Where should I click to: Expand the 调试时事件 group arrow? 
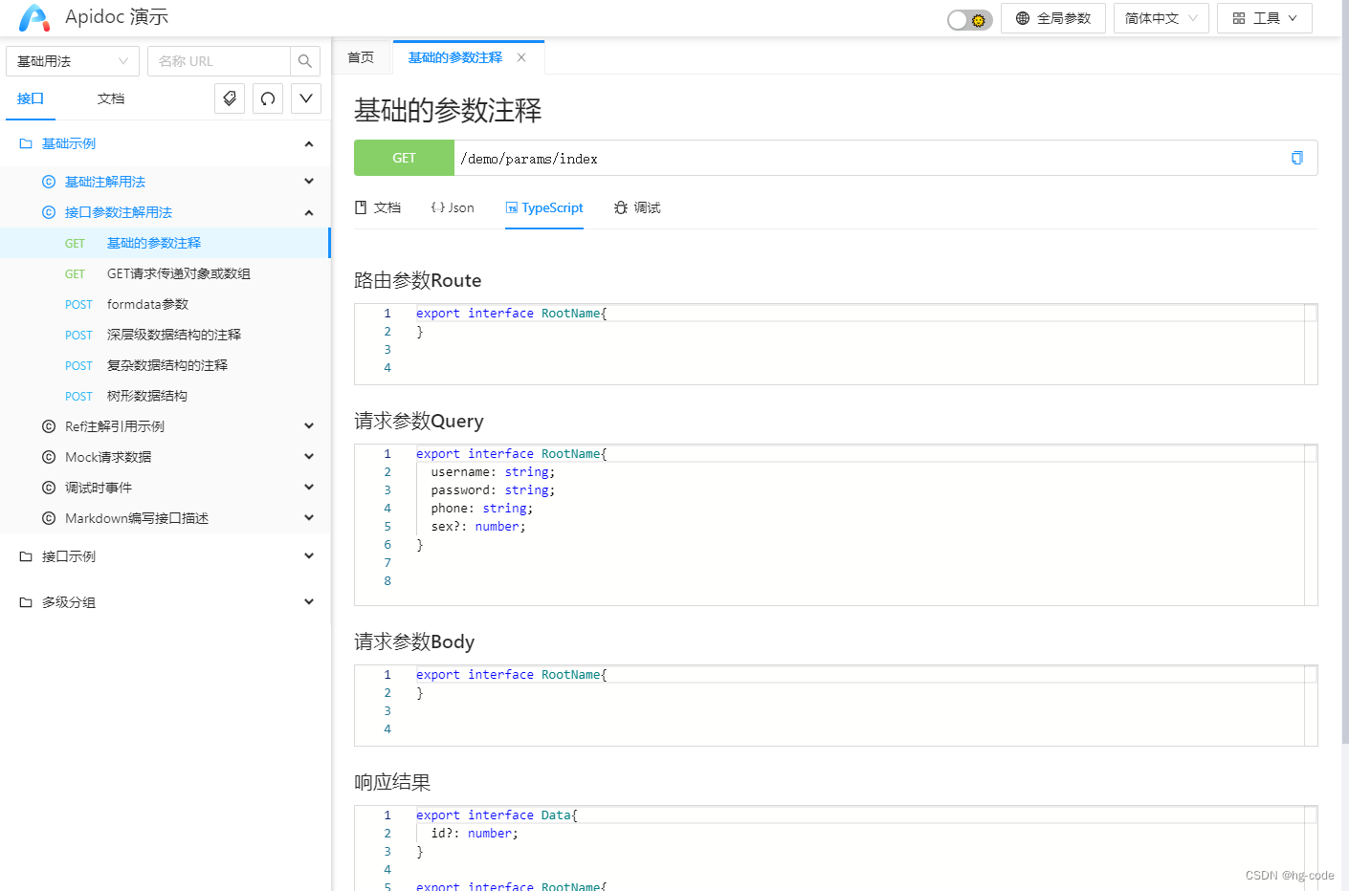pyautogui.click(x=309, y=488)
